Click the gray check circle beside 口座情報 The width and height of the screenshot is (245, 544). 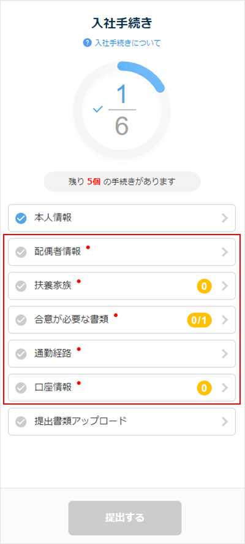[21, 388]
